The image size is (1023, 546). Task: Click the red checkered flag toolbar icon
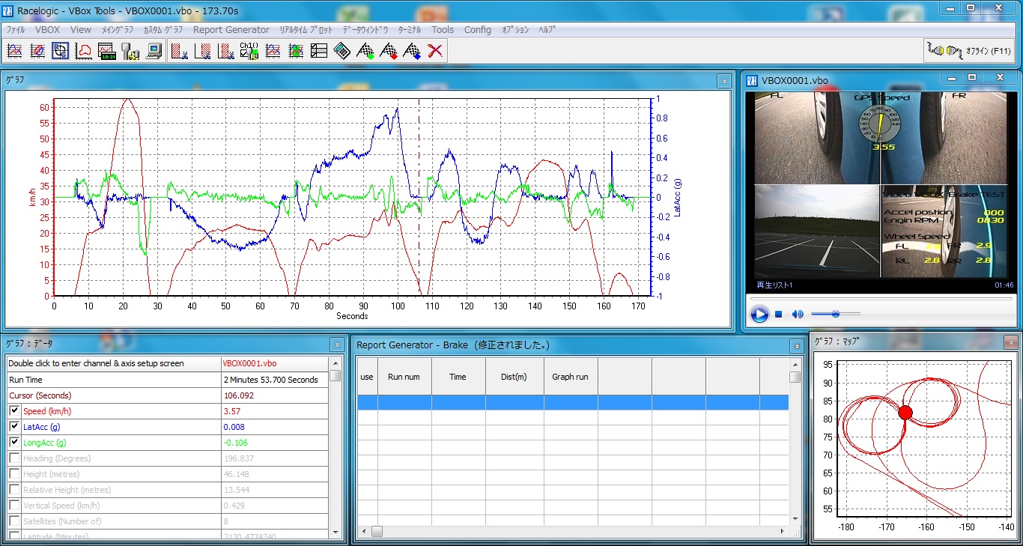pos(389,51)
